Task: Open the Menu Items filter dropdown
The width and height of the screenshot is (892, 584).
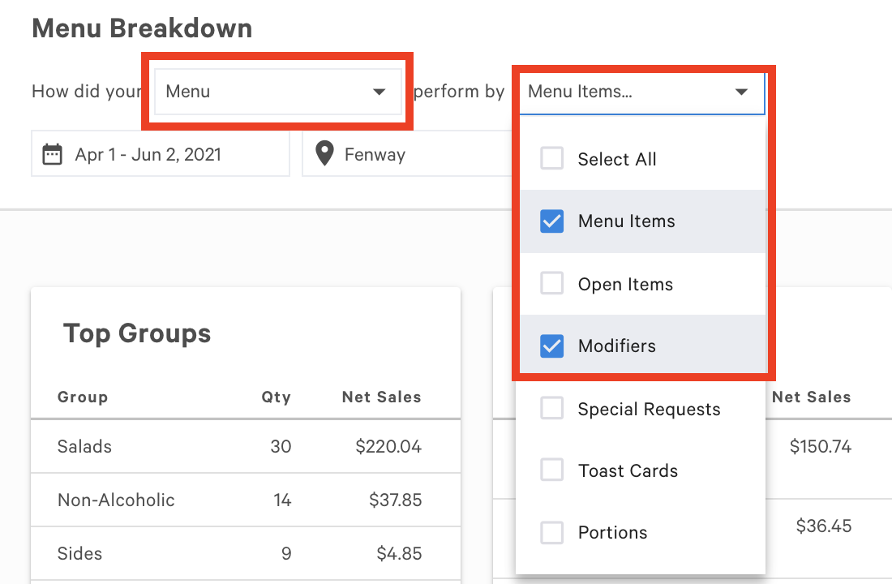Action: coord(641,92)
